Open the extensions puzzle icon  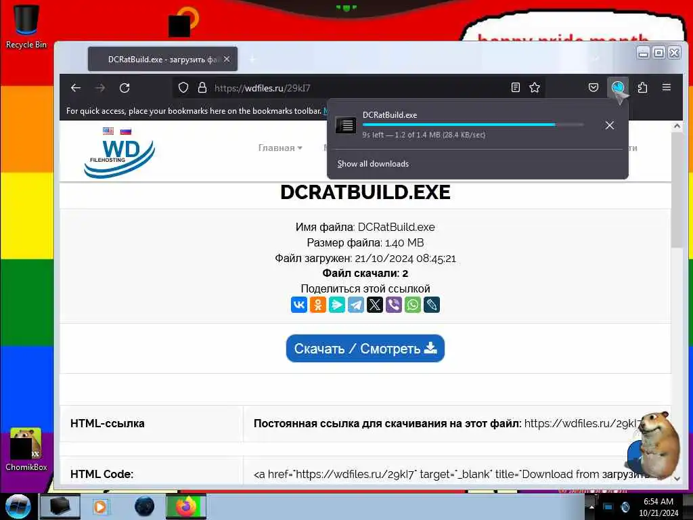(x=643, y=87)
